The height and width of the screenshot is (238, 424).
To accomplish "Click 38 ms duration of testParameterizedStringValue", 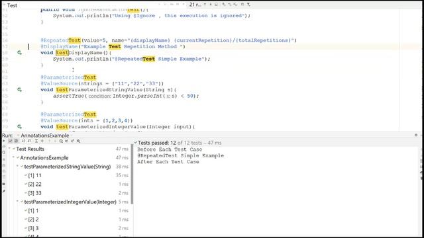I will click(122, 167).
